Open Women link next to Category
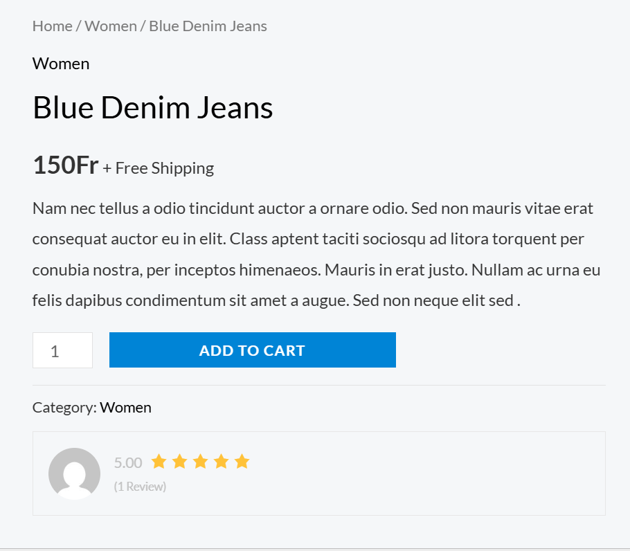Image resolution: width=630 pixels, height=551 pixels. click(125, 408)
